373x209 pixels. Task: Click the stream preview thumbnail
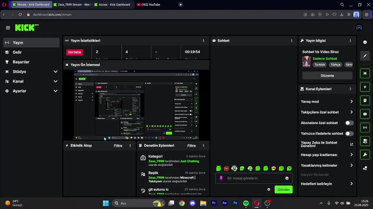(137, 105)
